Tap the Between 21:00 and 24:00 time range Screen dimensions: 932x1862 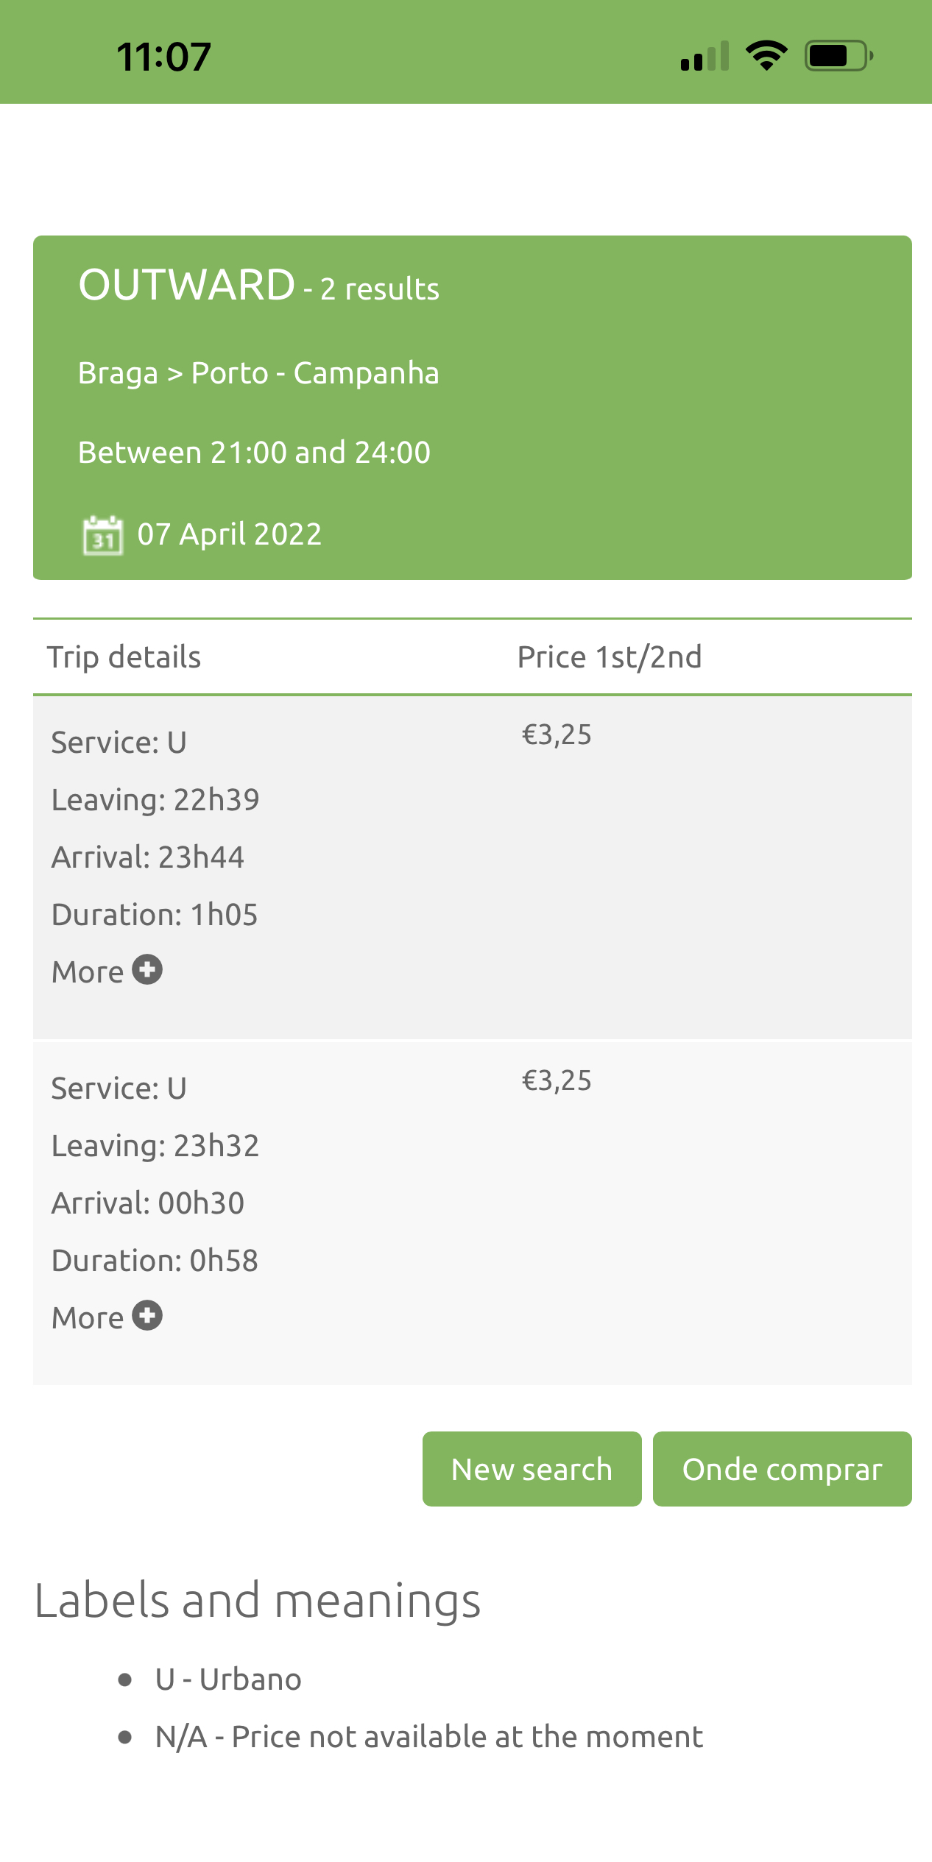[254, 453]
